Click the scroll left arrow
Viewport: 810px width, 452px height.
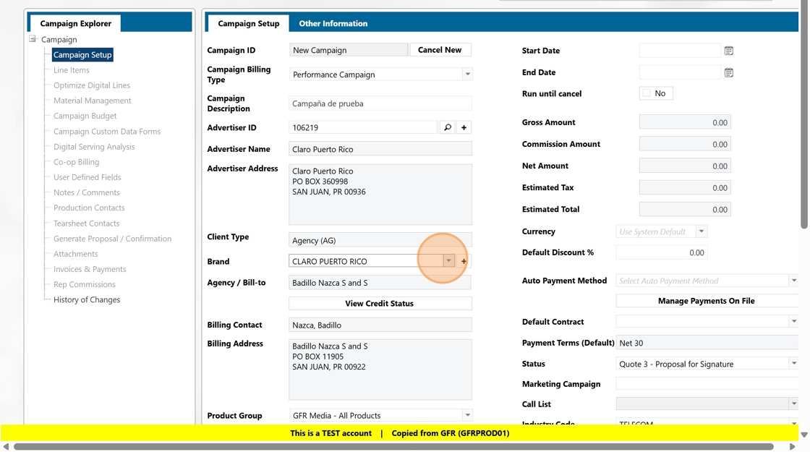[7, 446]
